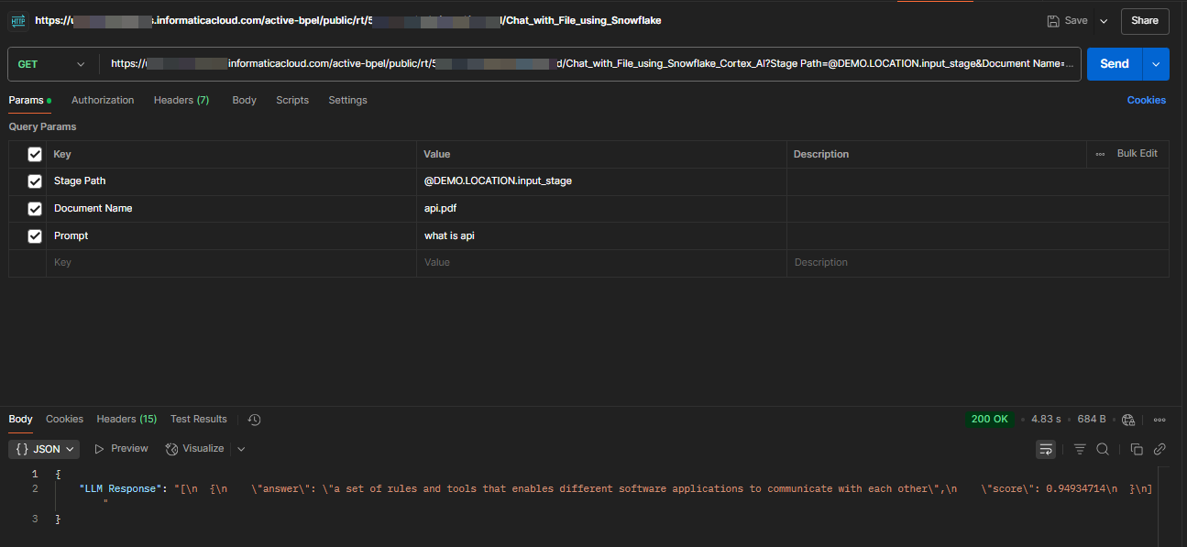Switch to the request Body tab

coord(244,100)
